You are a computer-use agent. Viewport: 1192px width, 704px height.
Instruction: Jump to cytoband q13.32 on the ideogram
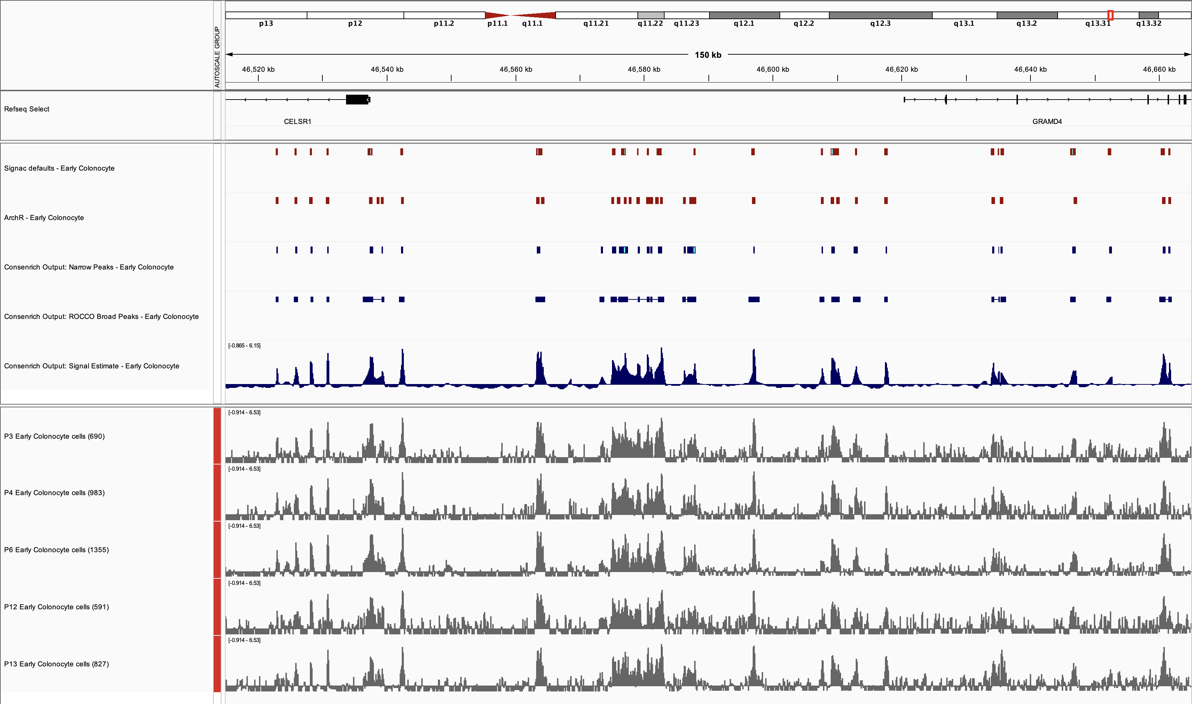pyautogui.click(x=1149, y=15)
